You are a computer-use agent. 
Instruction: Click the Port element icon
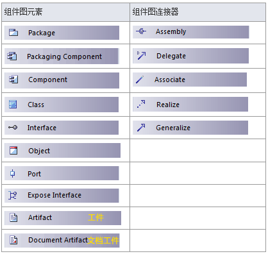pos(13,173)
